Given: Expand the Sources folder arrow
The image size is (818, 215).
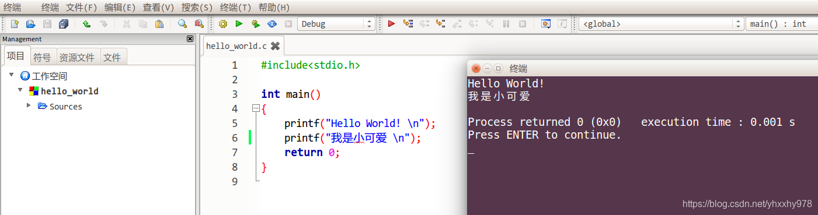Looking at the screenshot, I should (x=29, y=105).
